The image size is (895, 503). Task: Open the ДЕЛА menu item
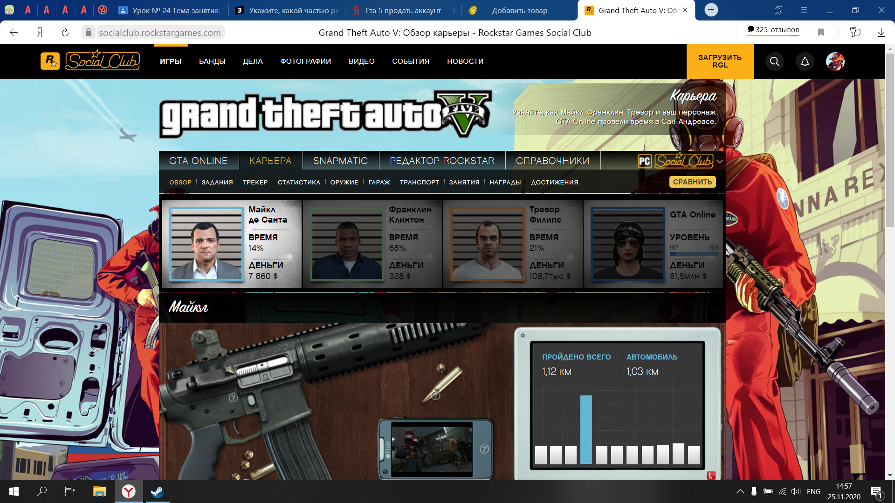point(253,61)
